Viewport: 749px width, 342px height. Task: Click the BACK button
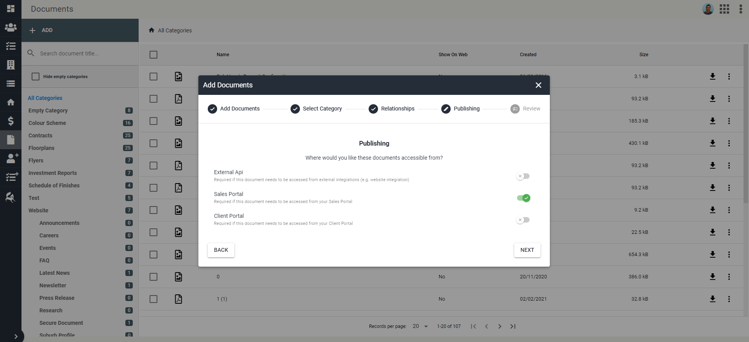click(221, 250)
